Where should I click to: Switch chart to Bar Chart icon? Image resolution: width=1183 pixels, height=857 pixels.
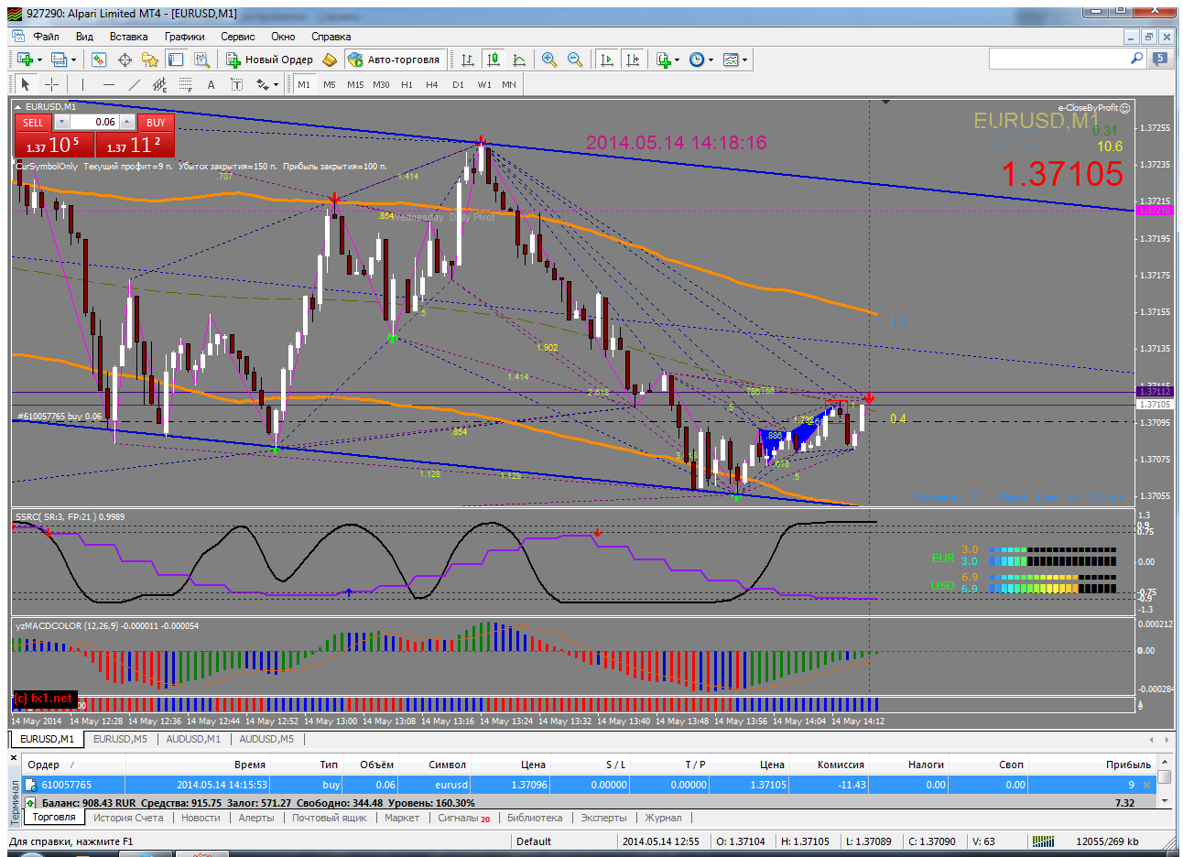(x=468, y=60)
